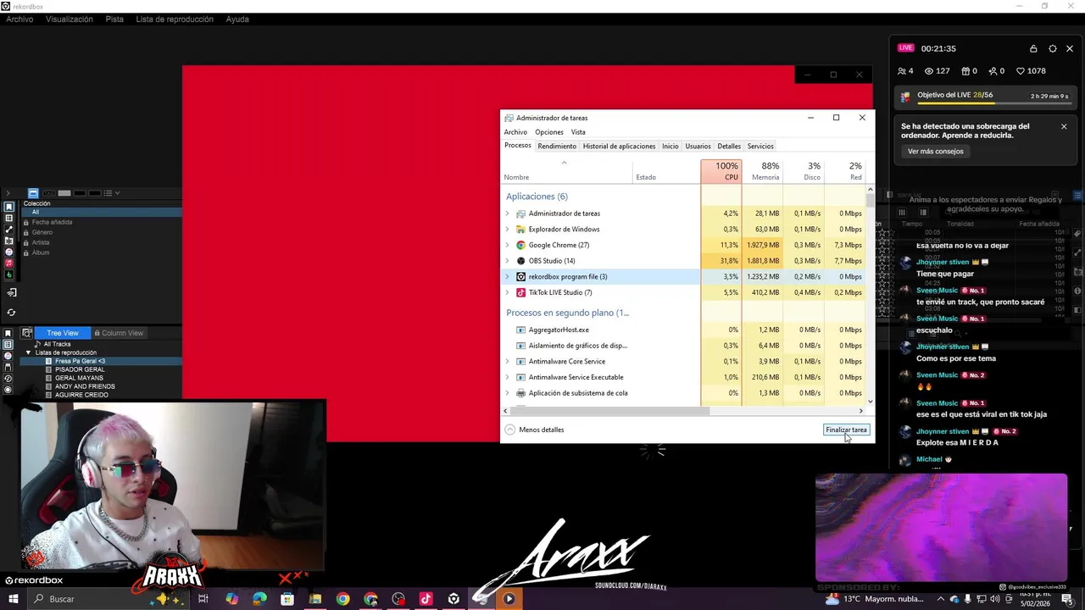Screen dimensions: 1085x610
Task: Open rekordbox Ayuda menu
Action: coord(237,19)
